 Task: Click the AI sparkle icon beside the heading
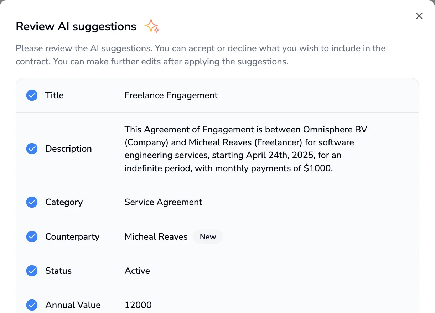pos(152,25)
